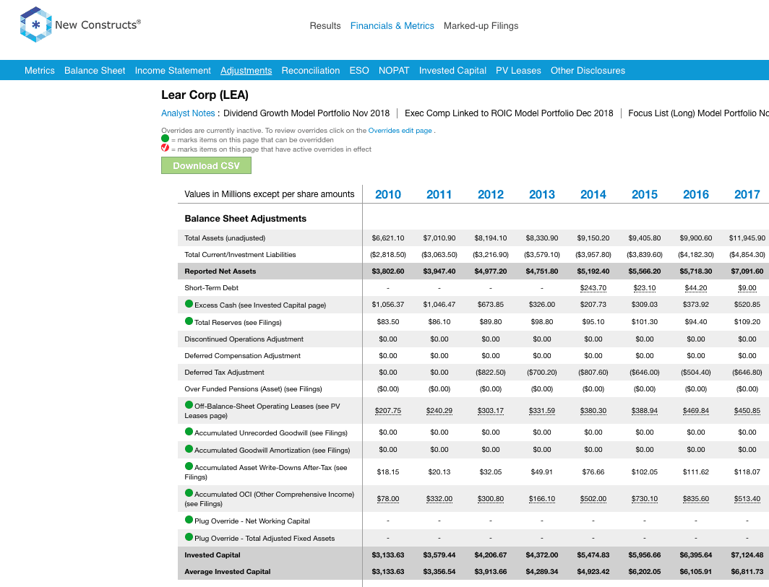Click operating leases value $303.17

[491, 411]
